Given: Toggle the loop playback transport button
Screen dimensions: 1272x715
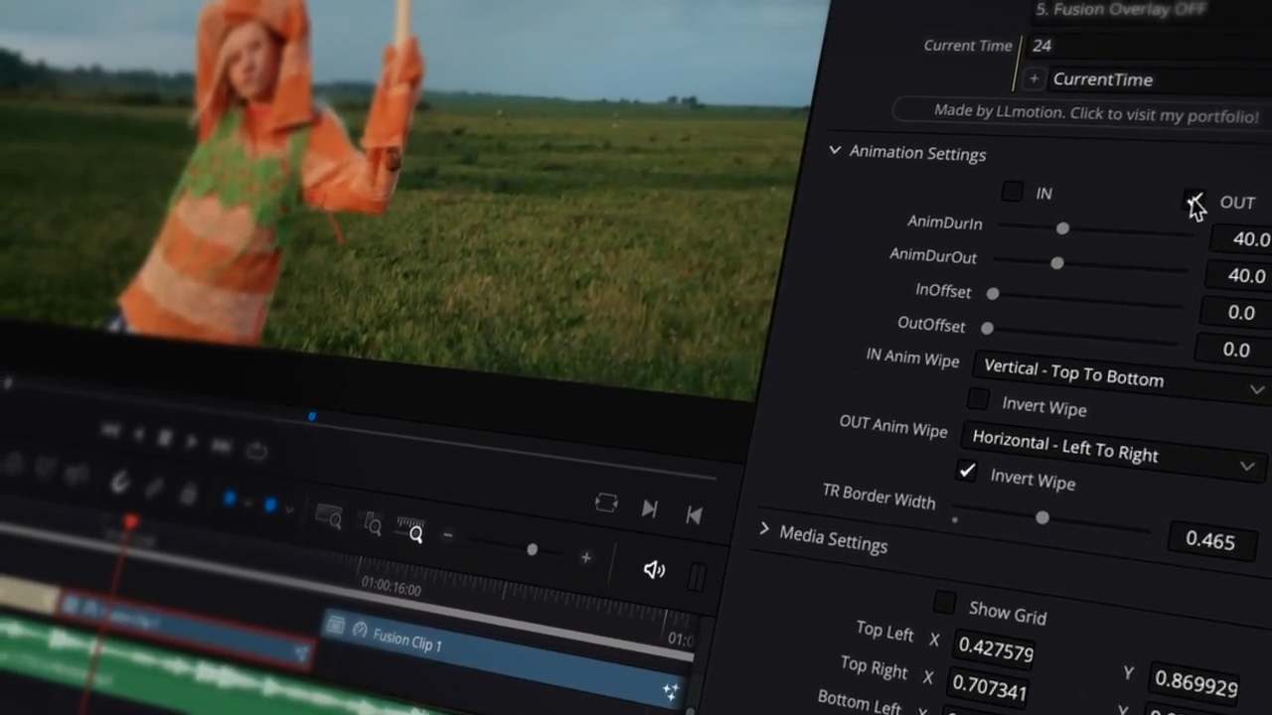Looking at the screenshot, I should click(x=256, y=451).
